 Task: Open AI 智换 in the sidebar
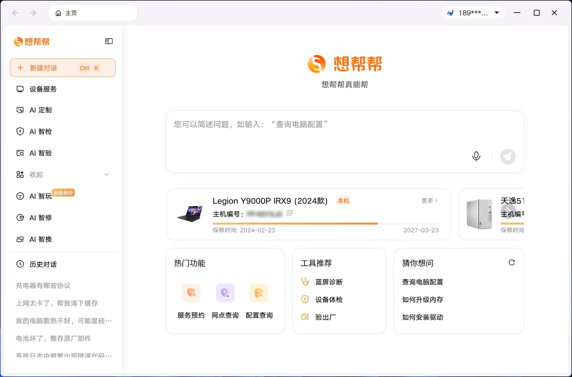(63, 239)
